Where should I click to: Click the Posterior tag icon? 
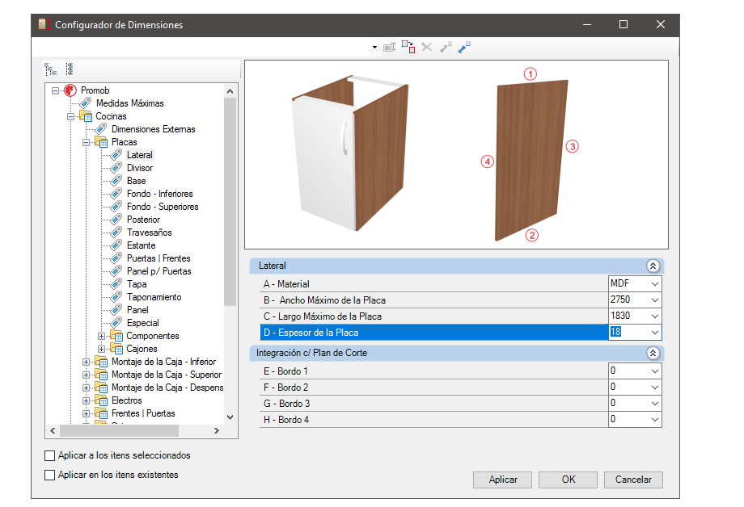click(x=116, y=220)
